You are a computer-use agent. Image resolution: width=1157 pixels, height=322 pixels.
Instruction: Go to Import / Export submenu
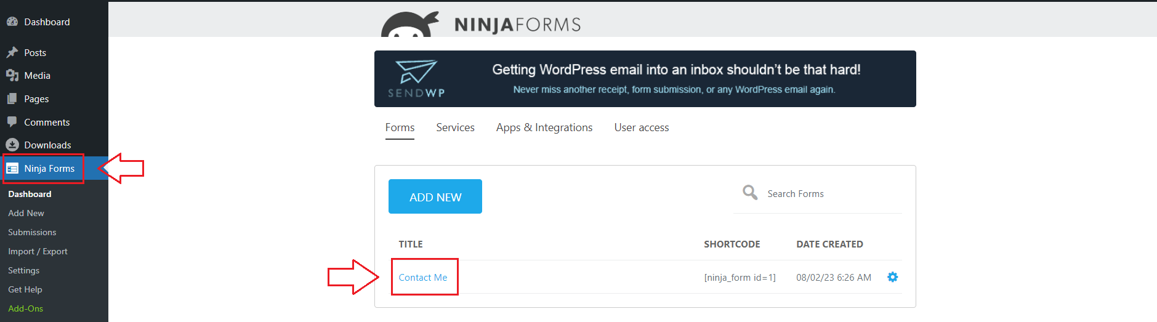click(x=38, y=251)
